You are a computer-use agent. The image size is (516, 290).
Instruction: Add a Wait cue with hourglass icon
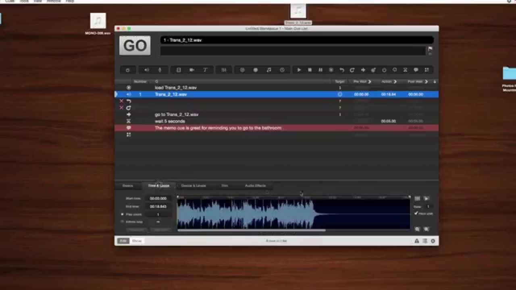point(405,70)
